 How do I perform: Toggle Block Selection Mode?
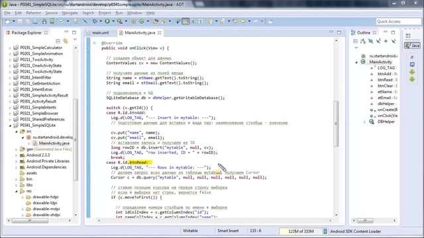pos(193,21)
